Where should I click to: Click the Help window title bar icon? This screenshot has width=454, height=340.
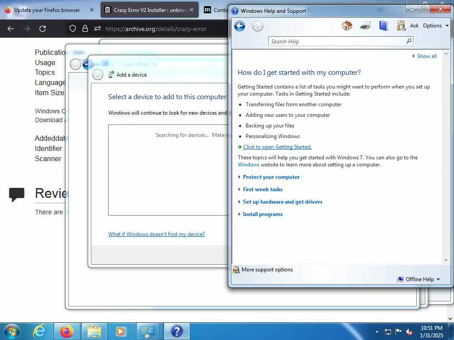(x=235, y=11)
